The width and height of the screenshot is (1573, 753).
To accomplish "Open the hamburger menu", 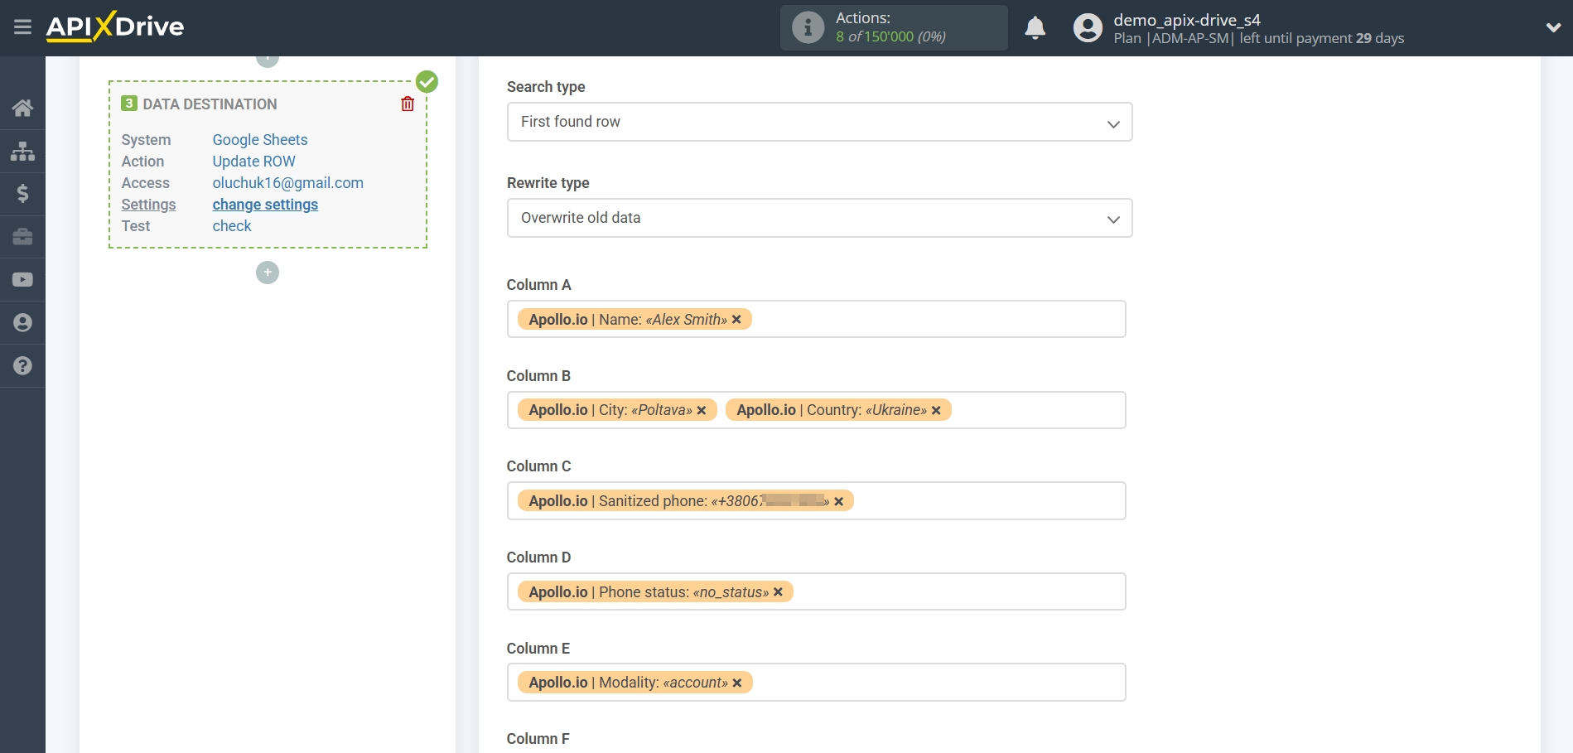I will 22,27.
